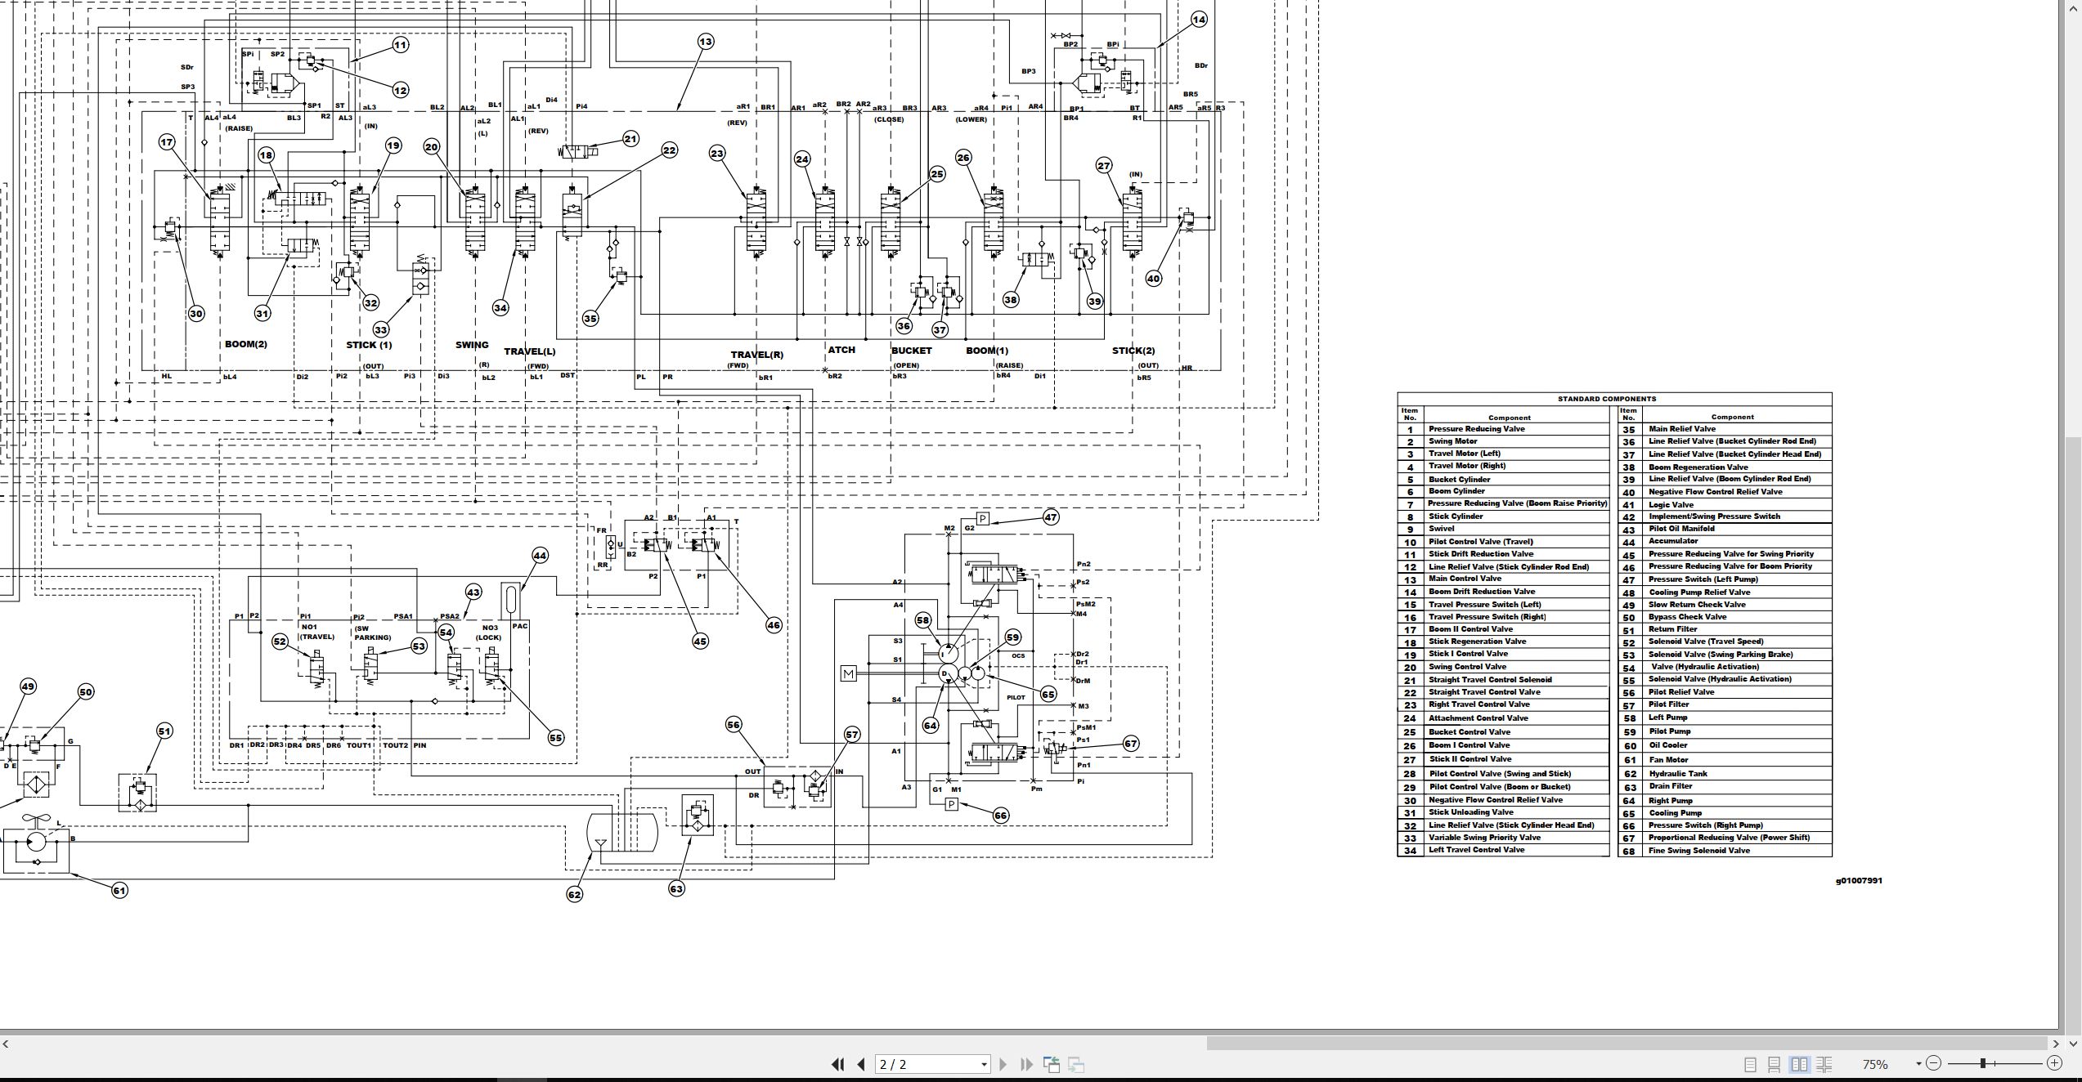This screenshot has height=1082, width=2082.
Task: Select two-page continuous scrolling view
Action: [x=1824, y=1064]
